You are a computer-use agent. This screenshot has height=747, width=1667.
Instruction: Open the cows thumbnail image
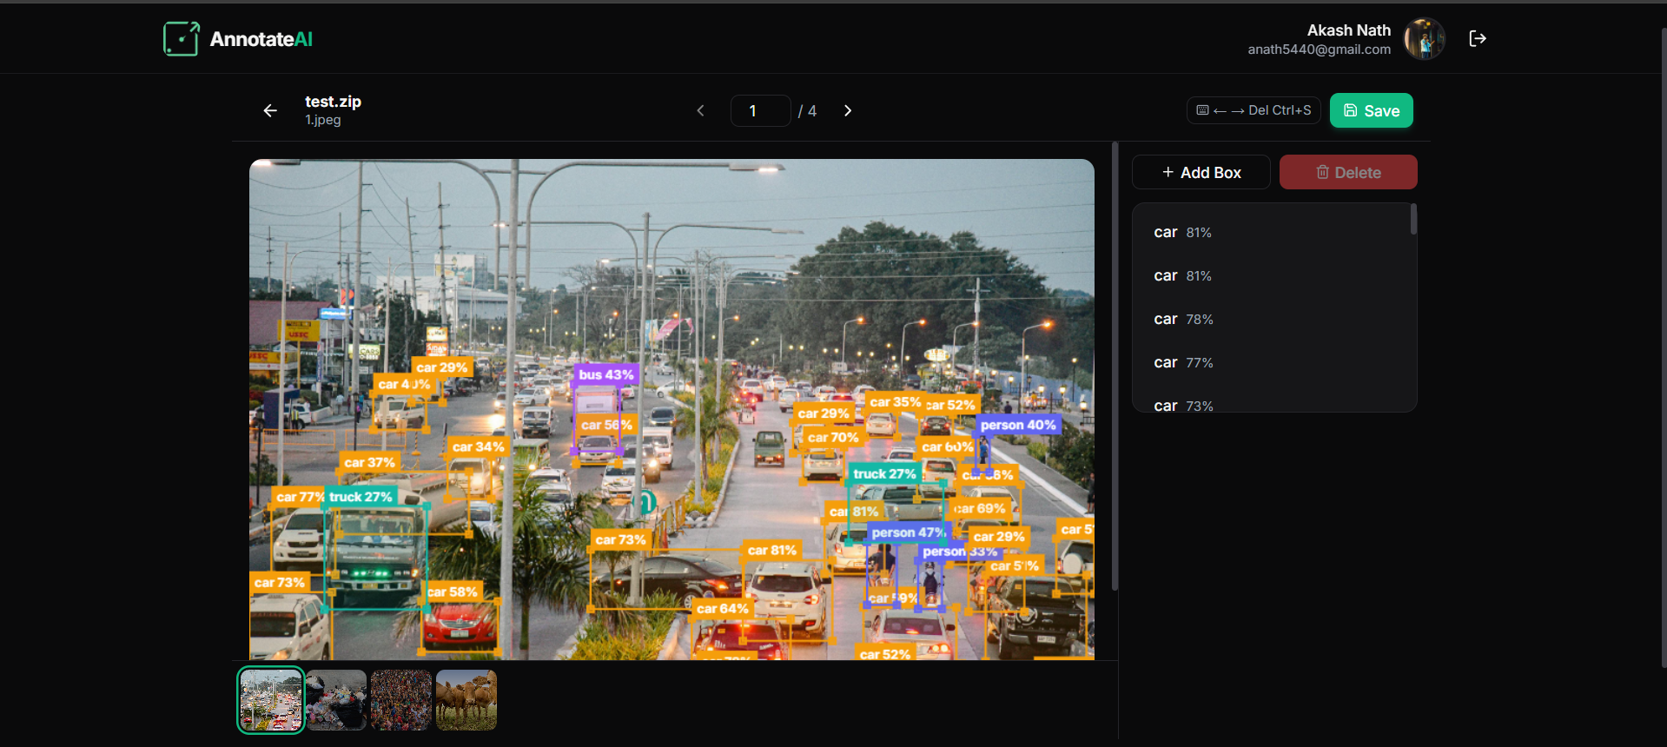[466, 699]
